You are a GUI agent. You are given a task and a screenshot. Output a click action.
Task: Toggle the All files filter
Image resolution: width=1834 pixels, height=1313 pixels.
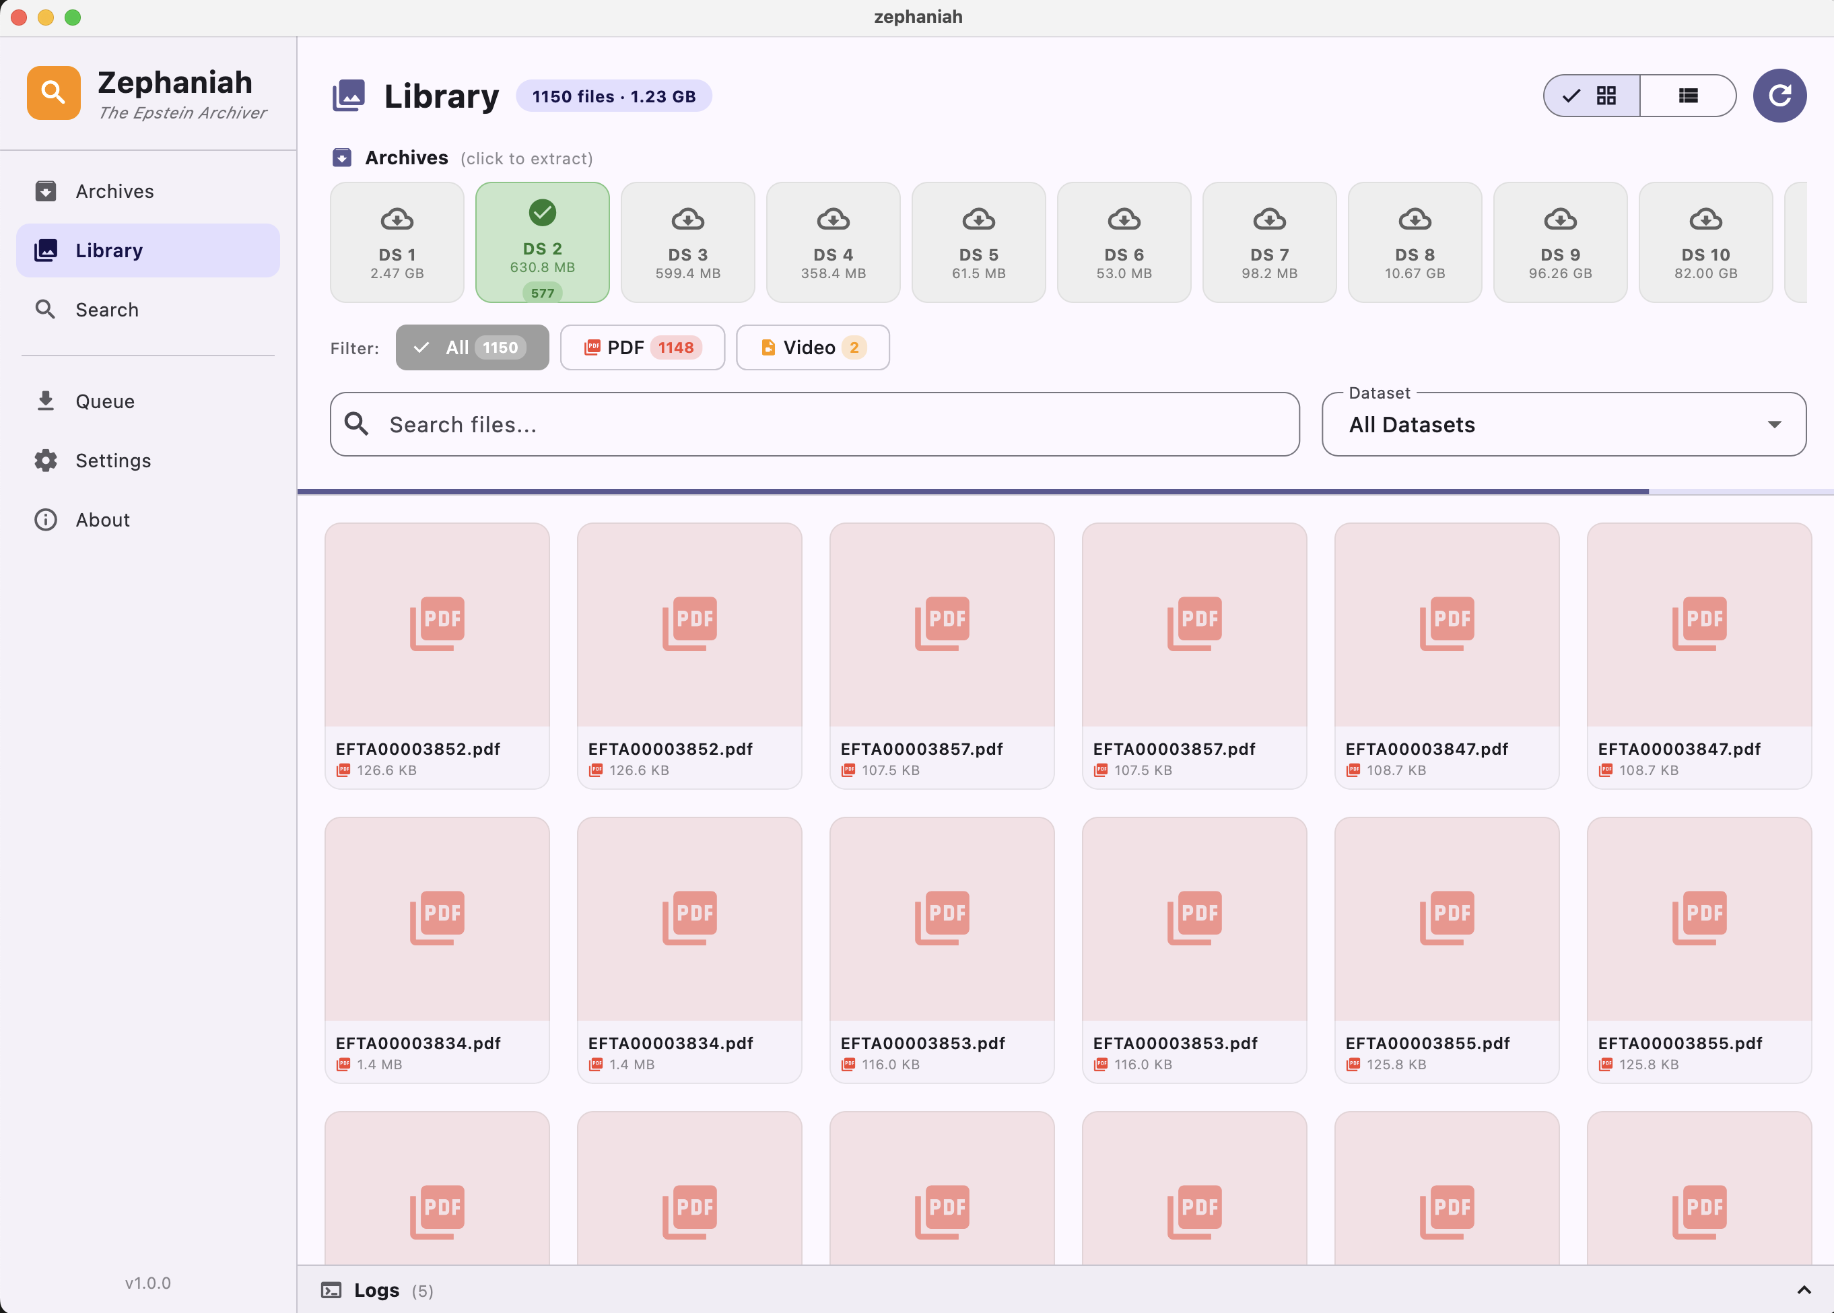coord(471,347)
